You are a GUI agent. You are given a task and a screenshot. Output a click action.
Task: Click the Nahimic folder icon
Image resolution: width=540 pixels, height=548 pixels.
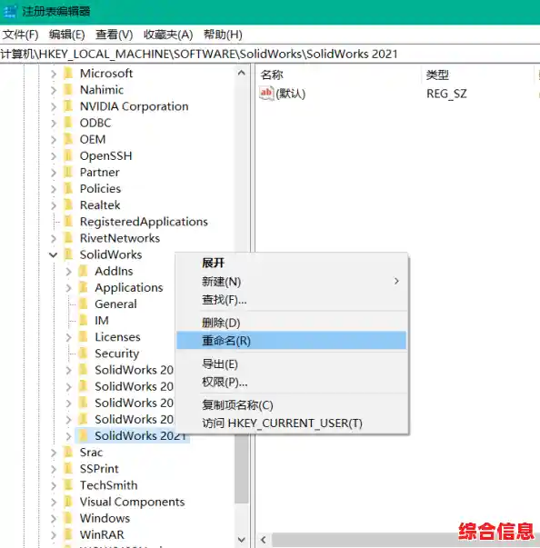pyautogui.click(x=68, y=90)
